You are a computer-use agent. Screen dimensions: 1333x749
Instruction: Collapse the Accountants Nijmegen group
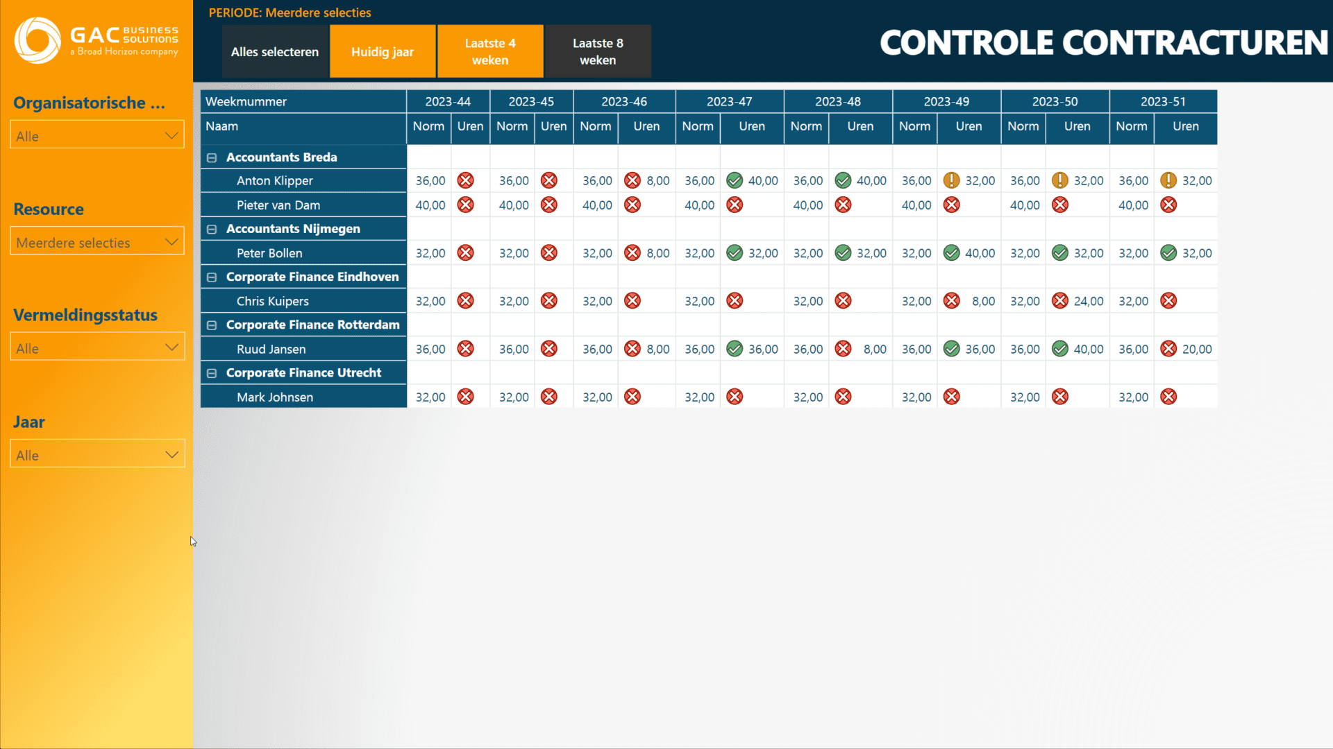tap(212, 230)
